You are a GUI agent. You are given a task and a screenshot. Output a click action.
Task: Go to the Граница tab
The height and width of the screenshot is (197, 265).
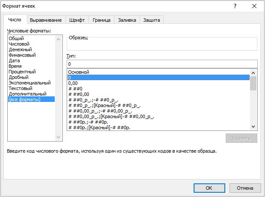click(x=101, y=20)
